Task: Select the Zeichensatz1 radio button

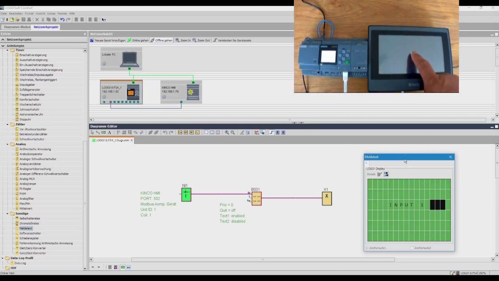Action: [x=367, y=248]
